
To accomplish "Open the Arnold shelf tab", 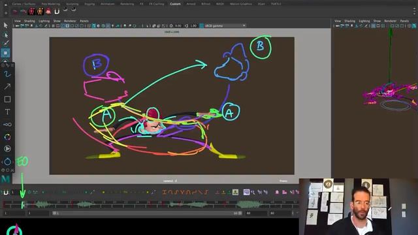I will tap(191, 4).
